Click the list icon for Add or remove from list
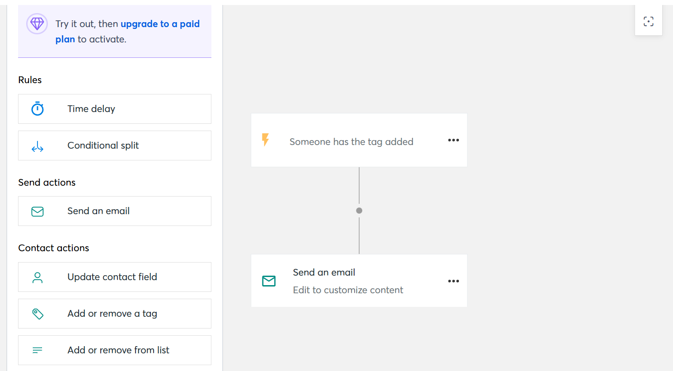 [37, 350]
